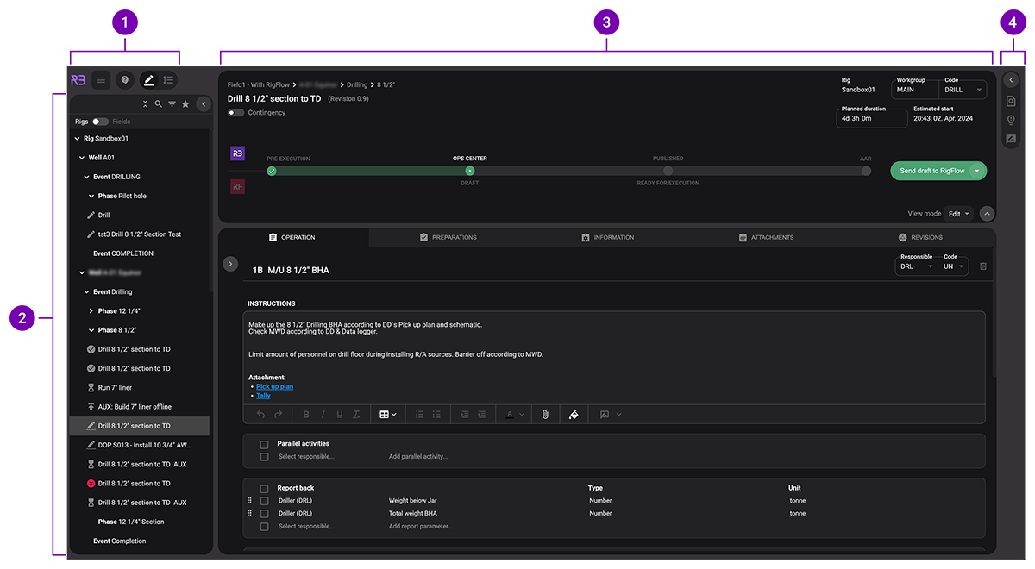Attach a file using the paperclip icon
This screenshot has height=569, width=1035.
pyautogui.click(x=545, y=415)
